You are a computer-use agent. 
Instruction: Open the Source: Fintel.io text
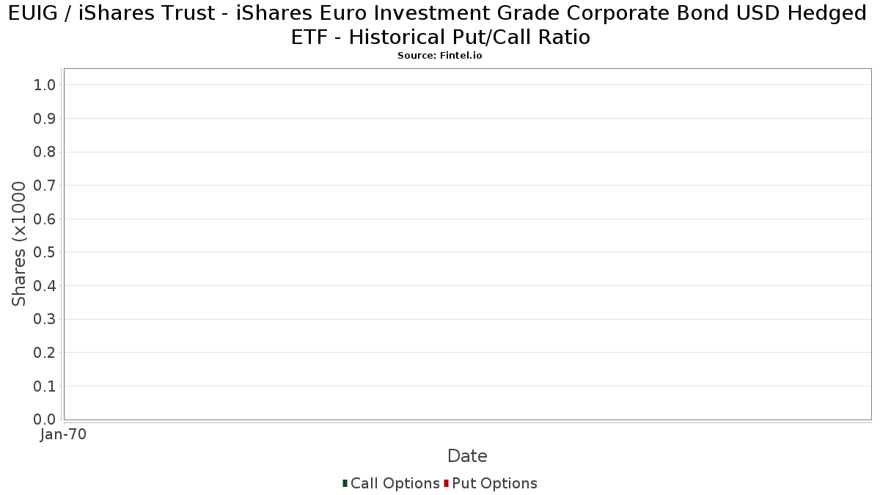pyautogui.click(x=440, y=56)
